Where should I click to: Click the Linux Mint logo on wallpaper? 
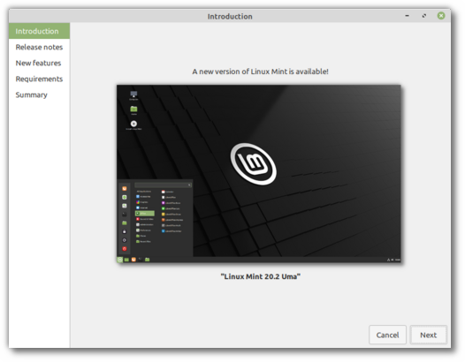pos(254,164)
